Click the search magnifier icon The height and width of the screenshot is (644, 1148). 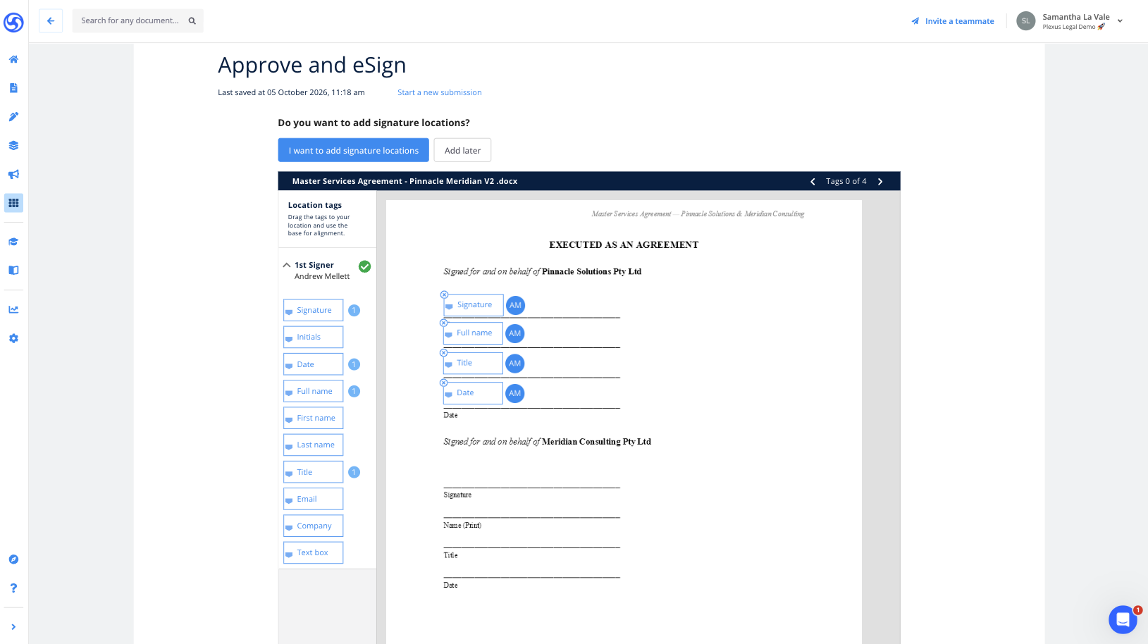(x=192, y=20)
